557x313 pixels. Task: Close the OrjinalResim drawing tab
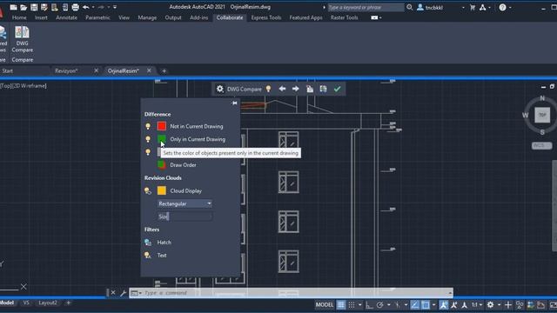pyautogui.click(x=149, y=70)
